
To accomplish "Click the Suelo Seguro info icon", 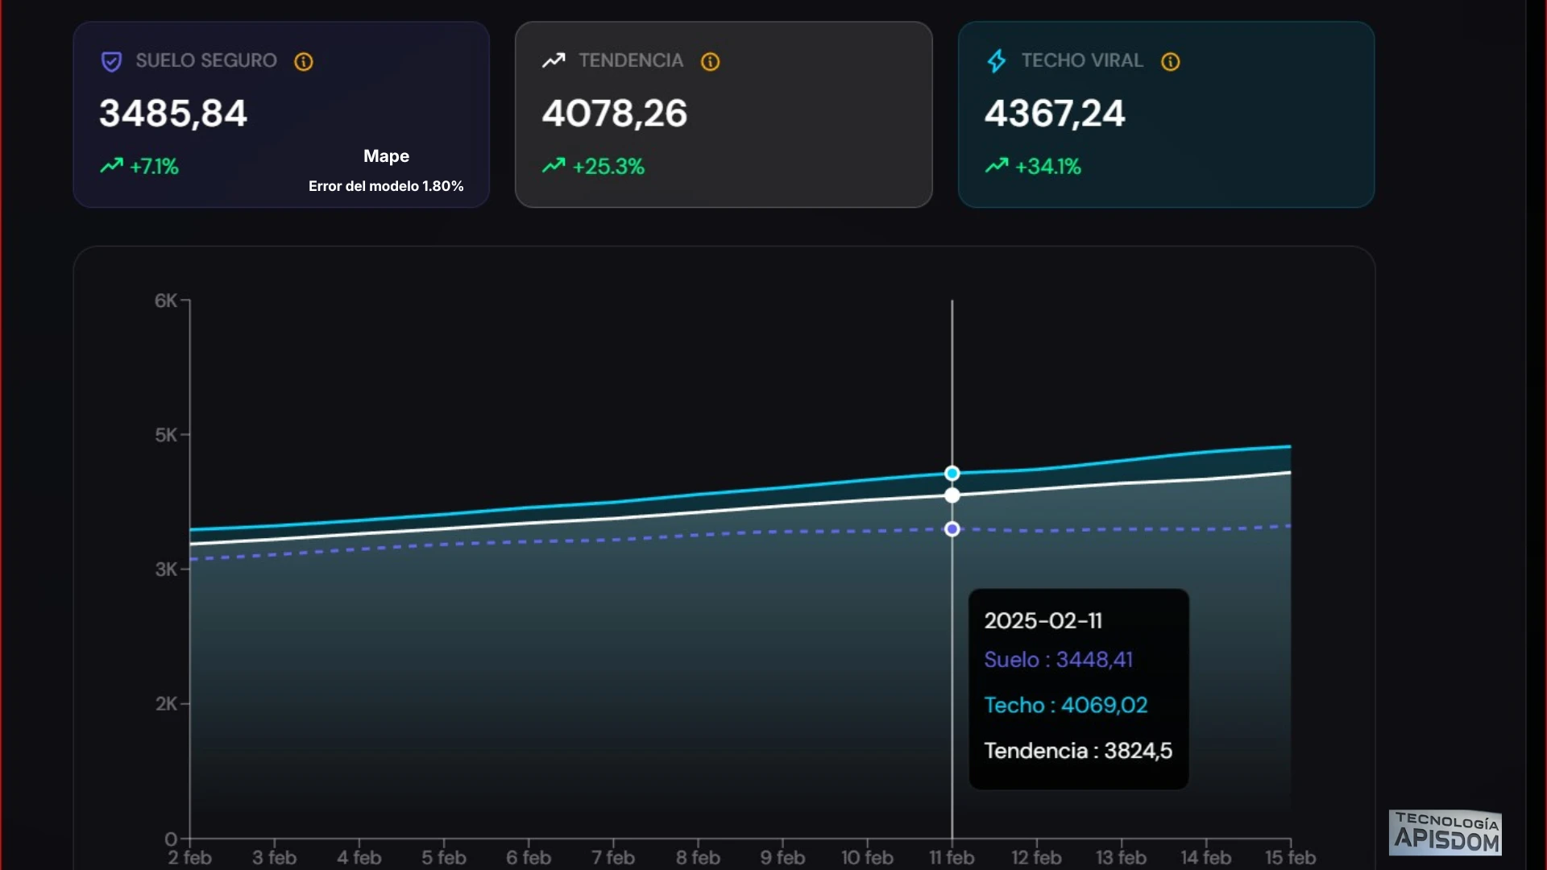I will (304, 62).
